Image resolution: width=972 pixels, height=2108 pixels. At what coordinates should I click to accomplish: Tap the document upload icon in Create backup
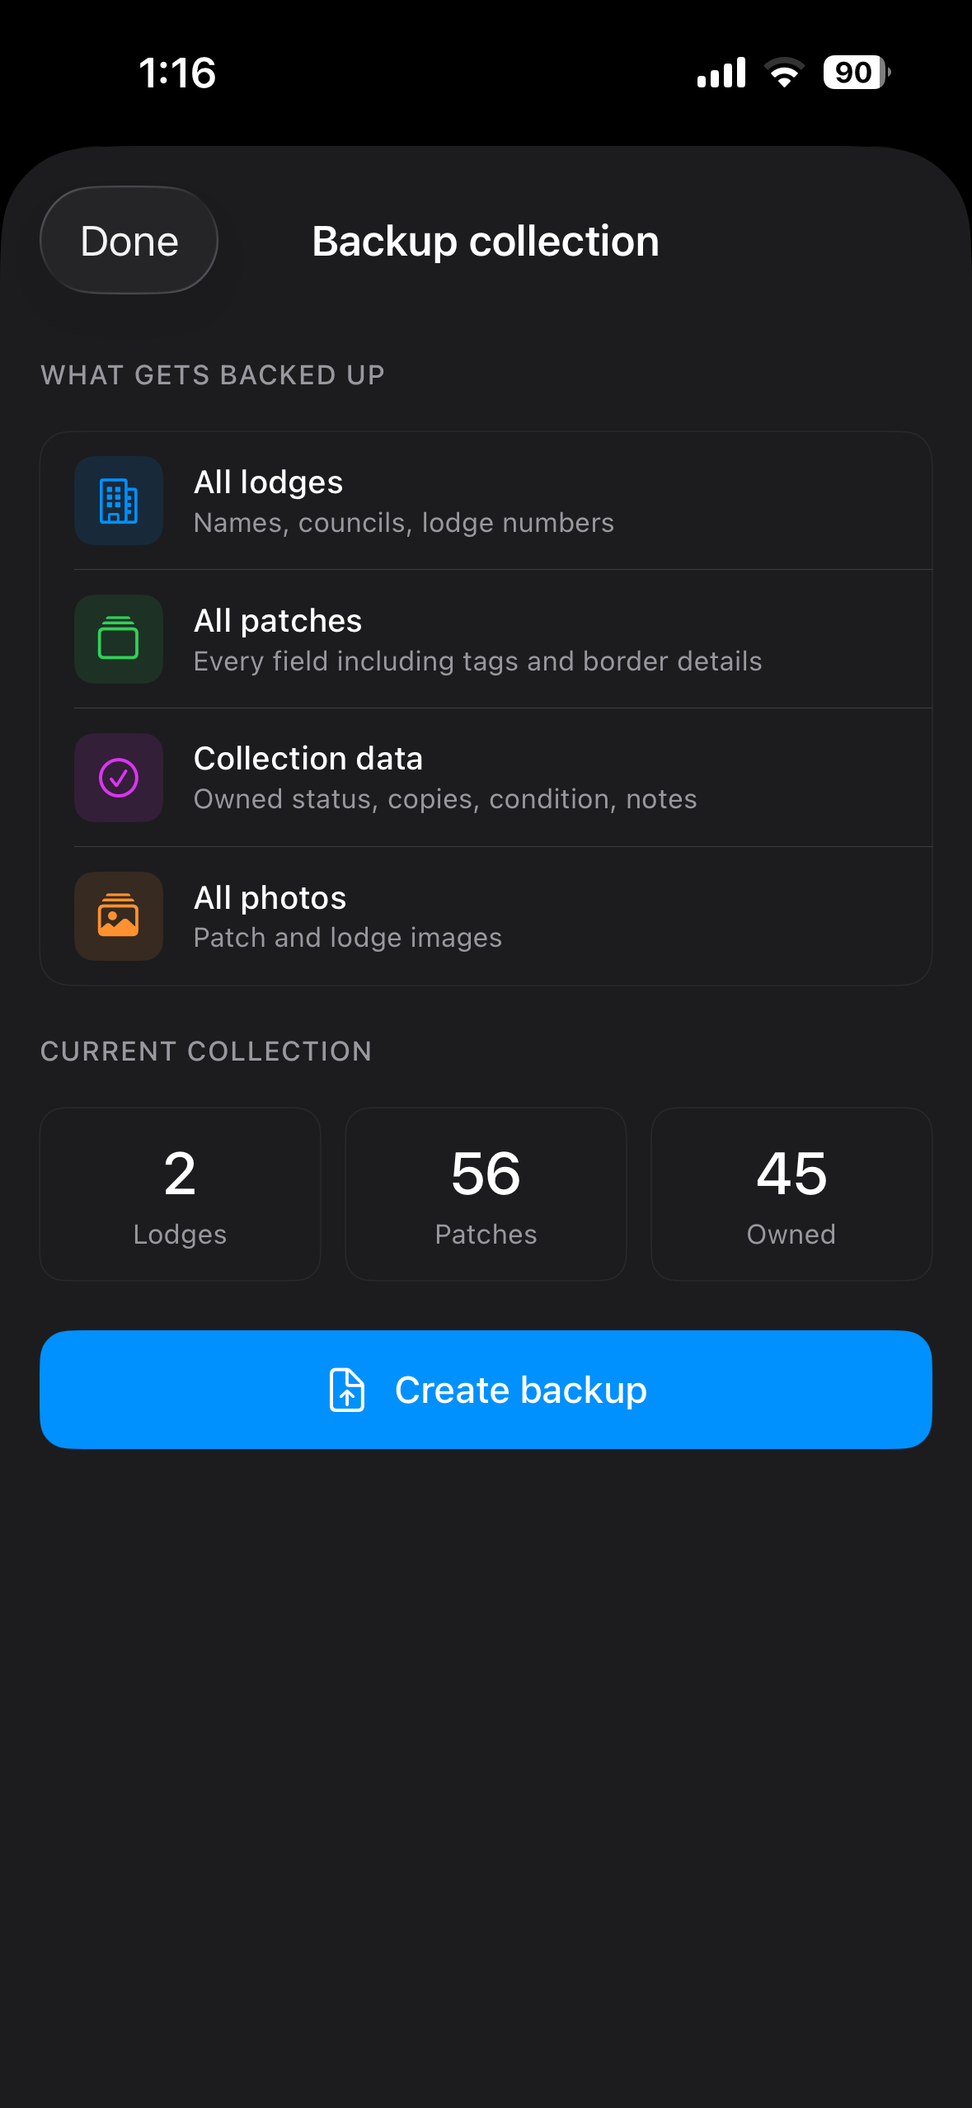tap(347, 1390)
